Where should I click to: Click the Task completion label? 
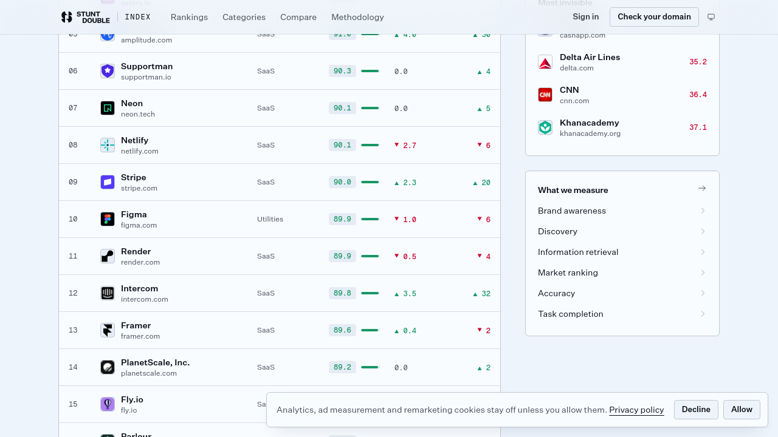click(x=571, y=314)
